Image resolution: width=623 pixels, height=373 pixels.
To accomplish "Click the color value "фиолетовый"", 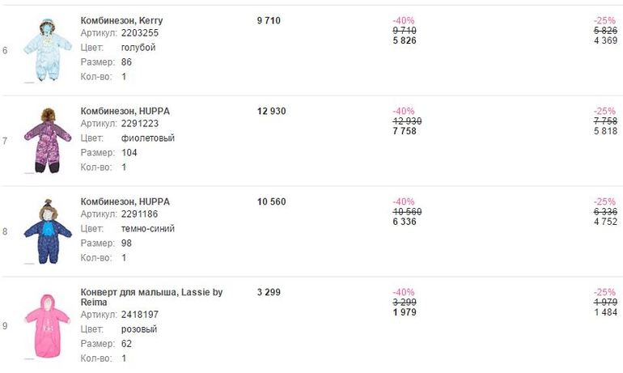I will (x=148, y=138).
